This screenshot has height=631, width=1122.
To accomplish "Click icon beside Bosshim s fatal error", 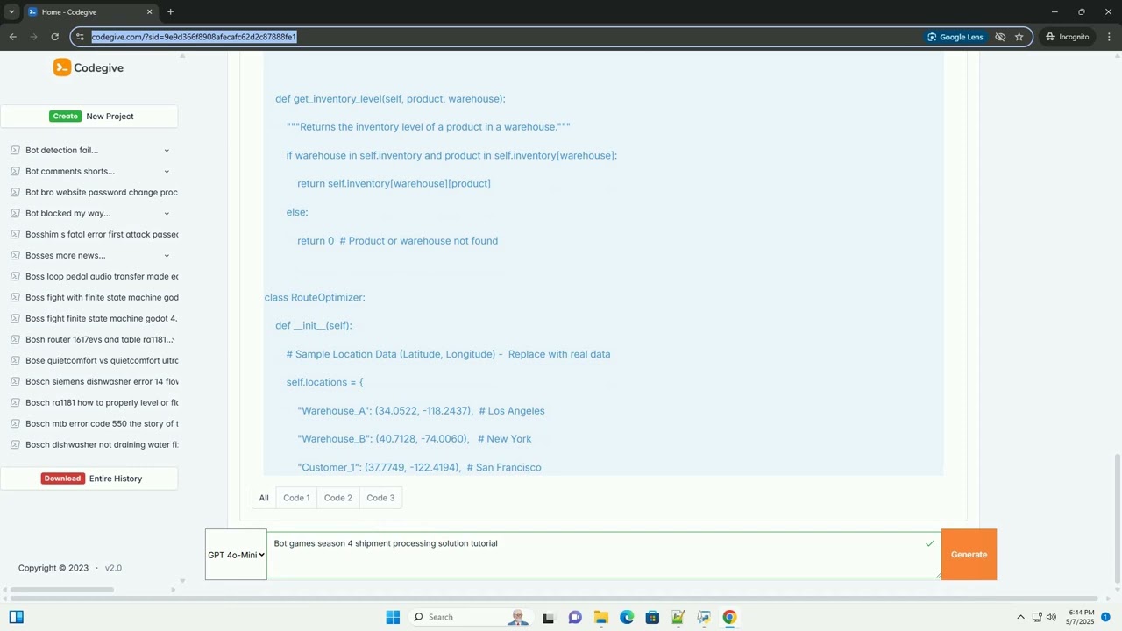I will pos(15,234).
